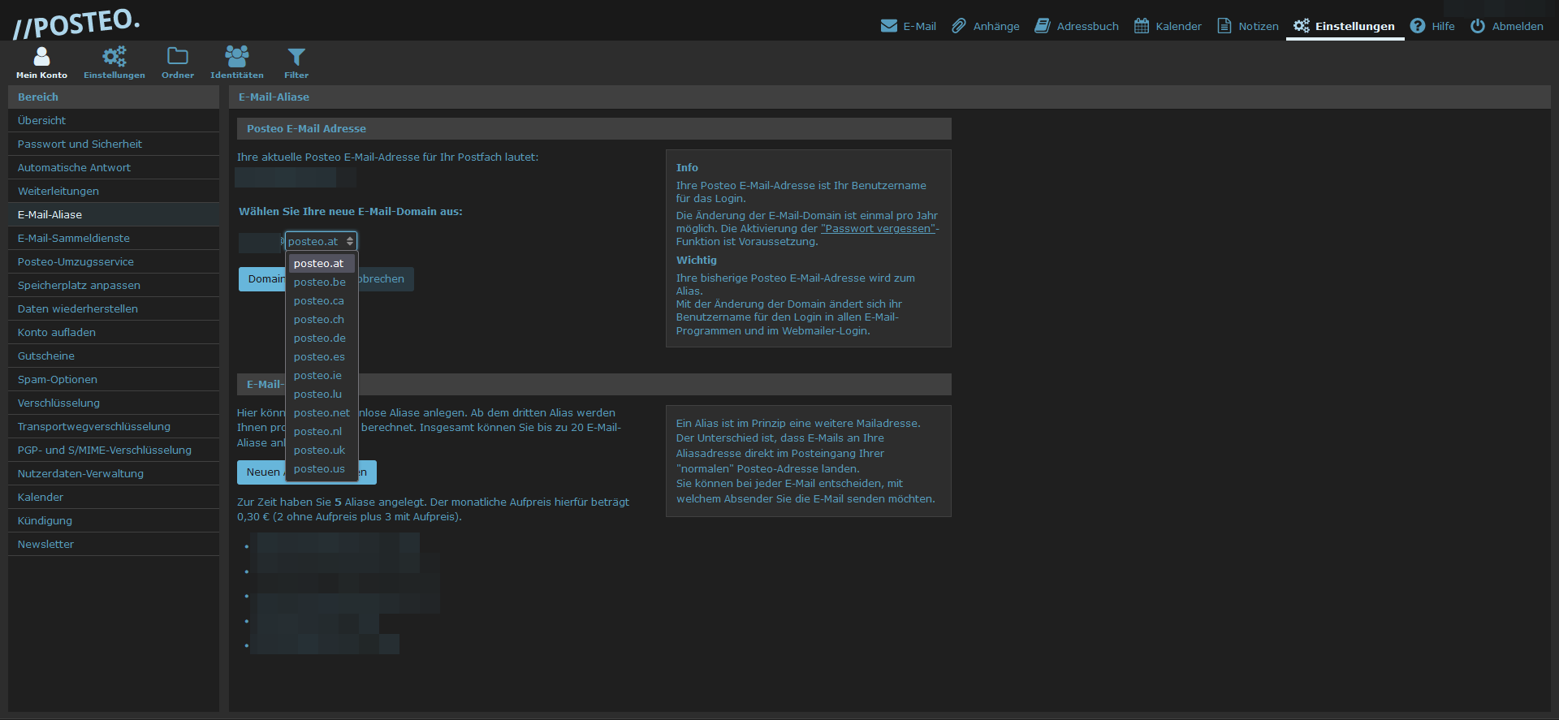Click the Hilfe question mark icon
Screen dimensions: 1559x720
pos(1418,26)
